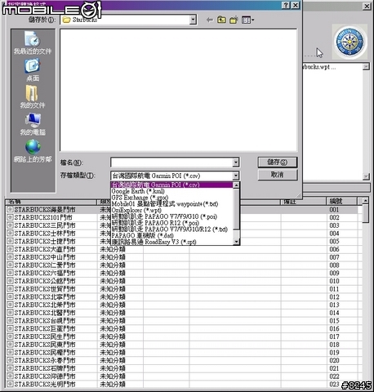Screen dimensions: 374x392
Task: Click the compass logo in background window
Action: tap(350, 42)
